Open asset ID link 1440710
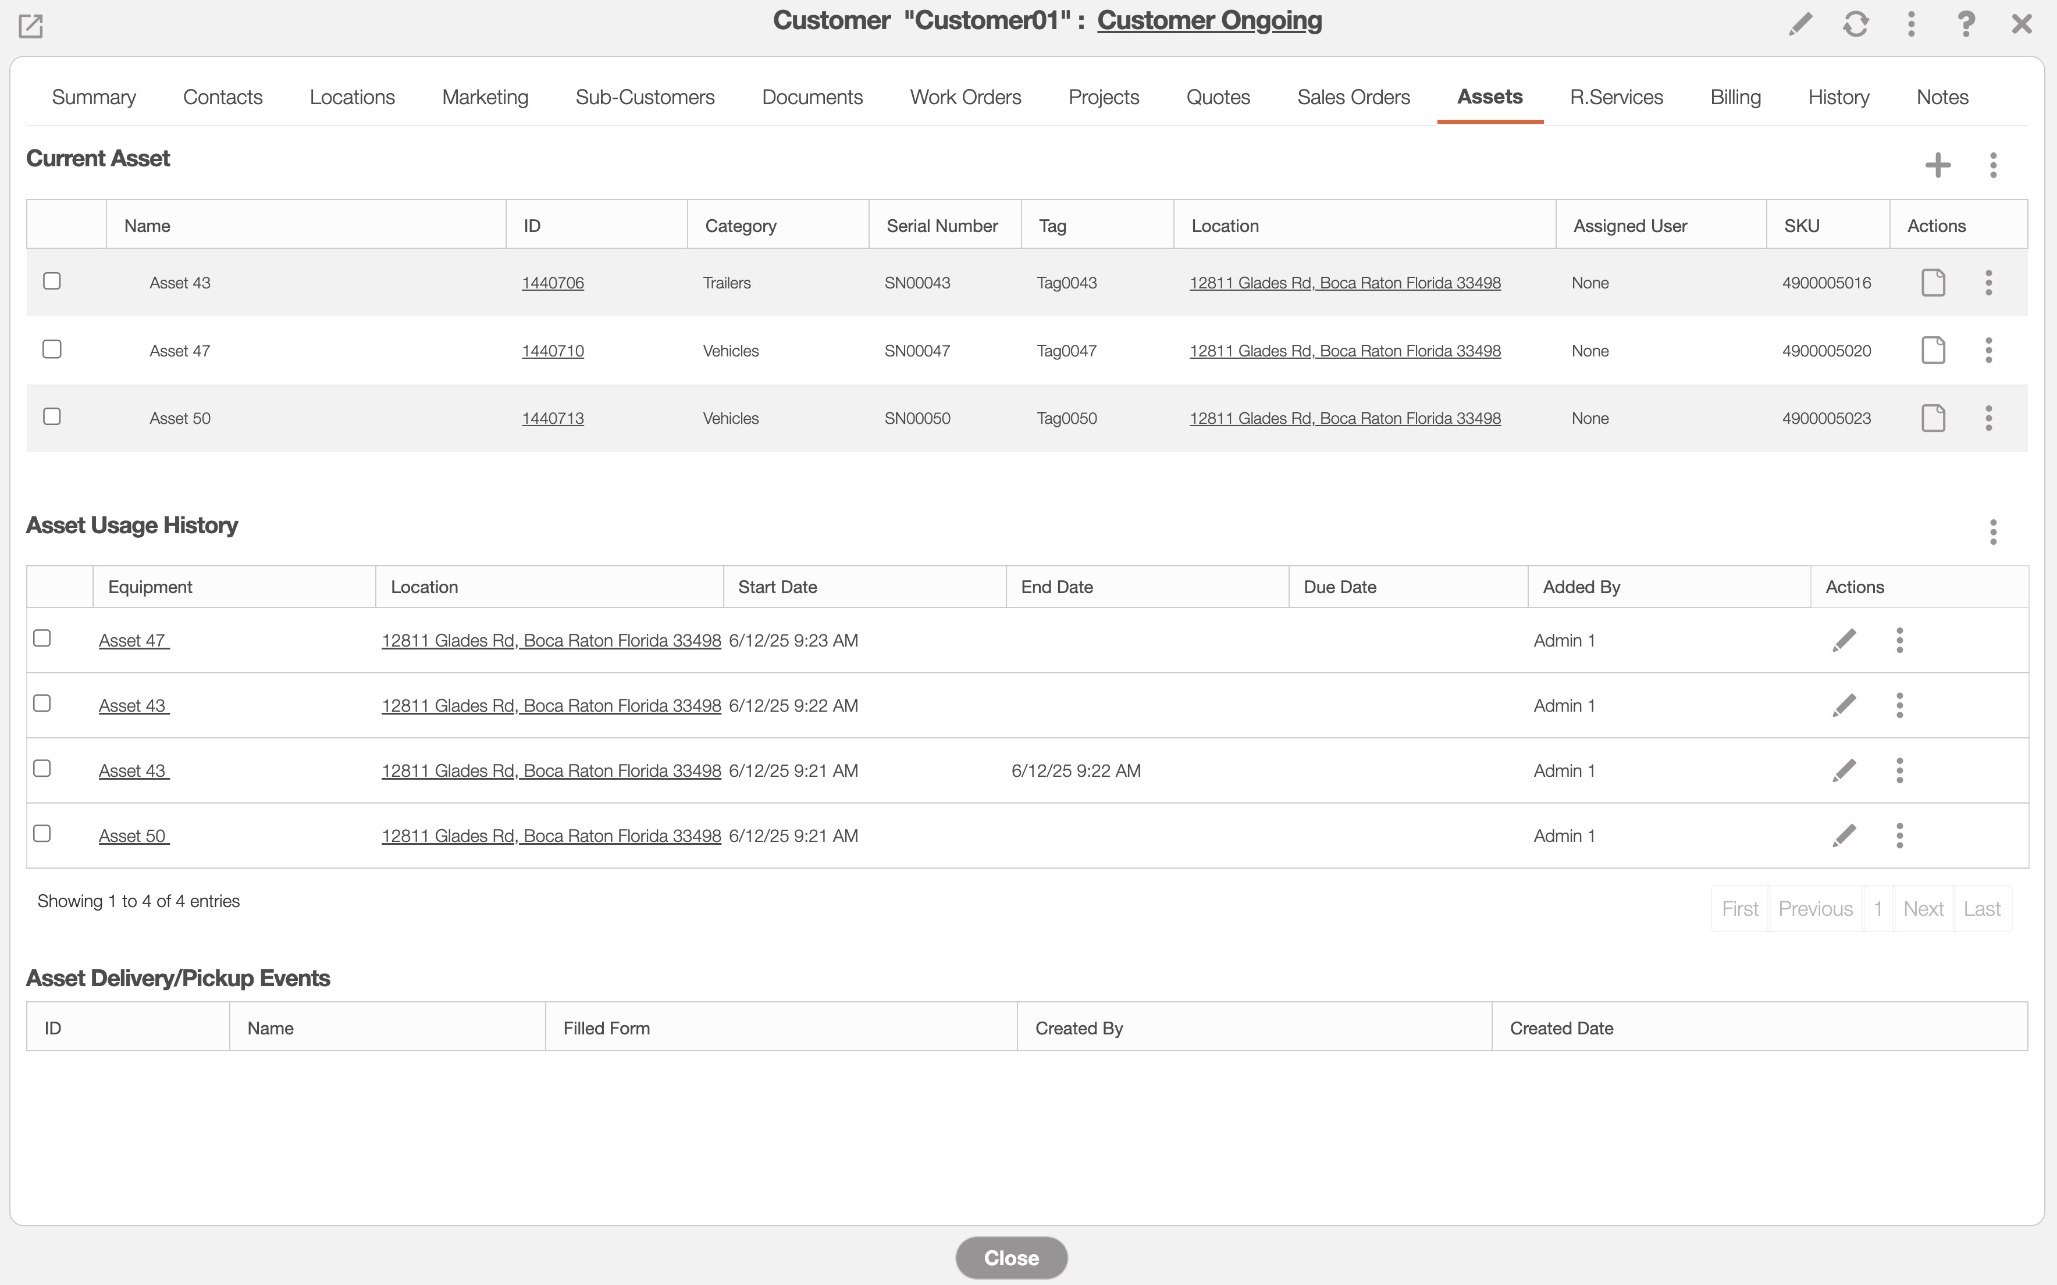The image size is (2057, 1285). point(553,351)
